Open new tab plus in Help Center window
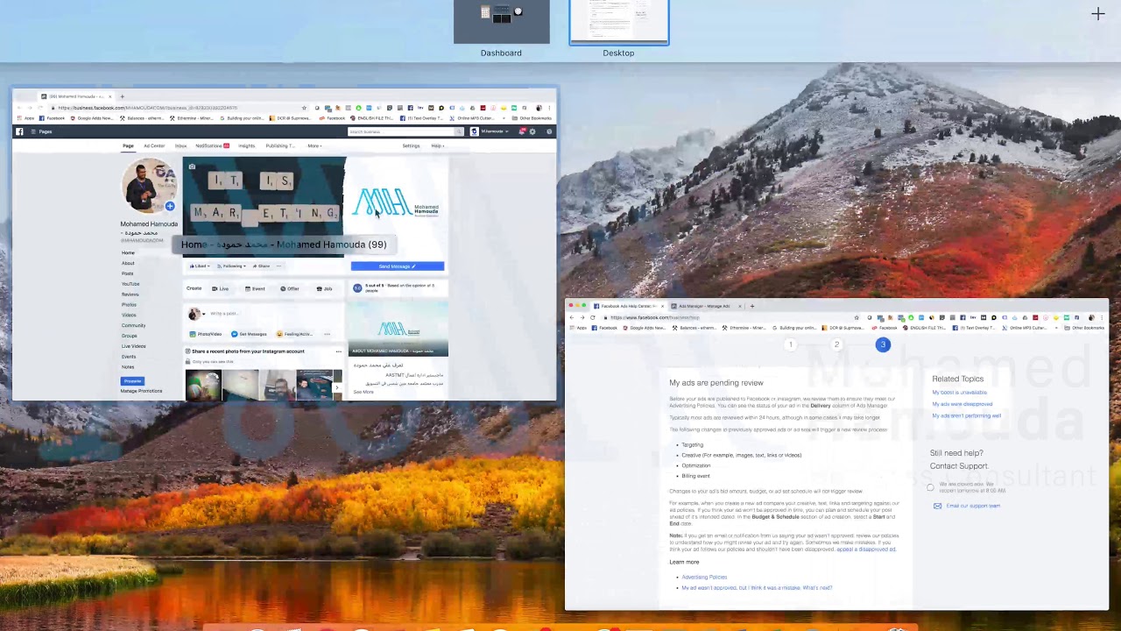 click(x=751, y=306)
